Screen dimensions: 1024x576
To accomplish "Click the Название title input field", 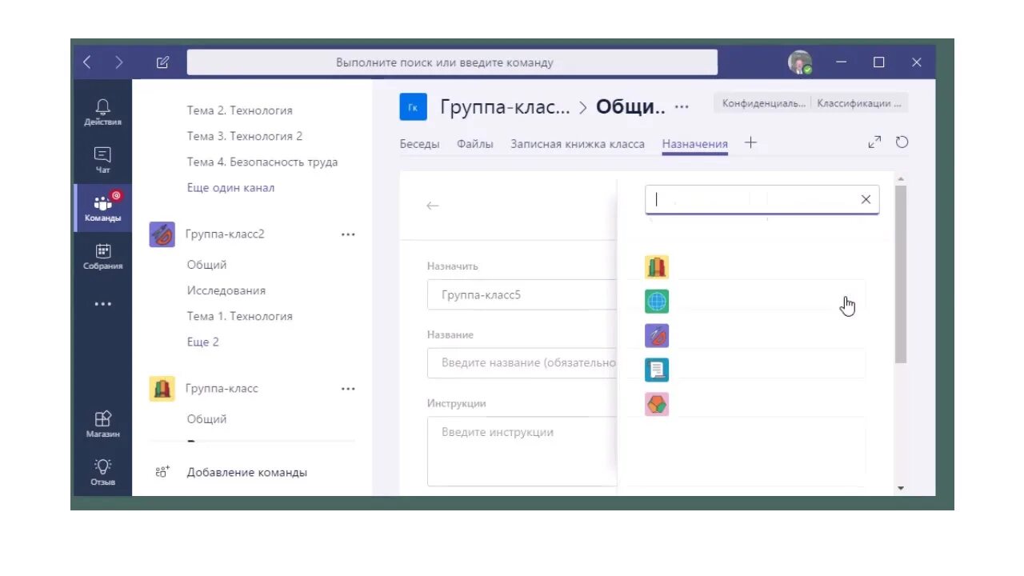I will [x=522, y=362].
